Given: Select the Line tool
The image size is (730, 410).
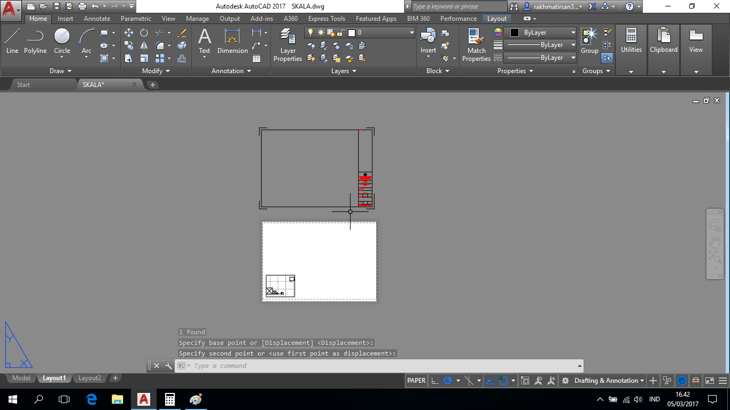Looking at the screenshot, I should click(12, 37).
